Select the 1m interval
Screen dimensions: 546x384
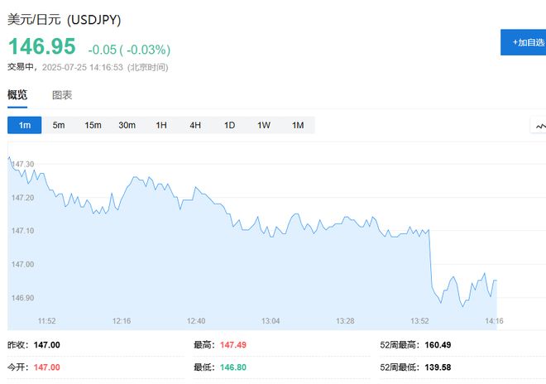24,125
